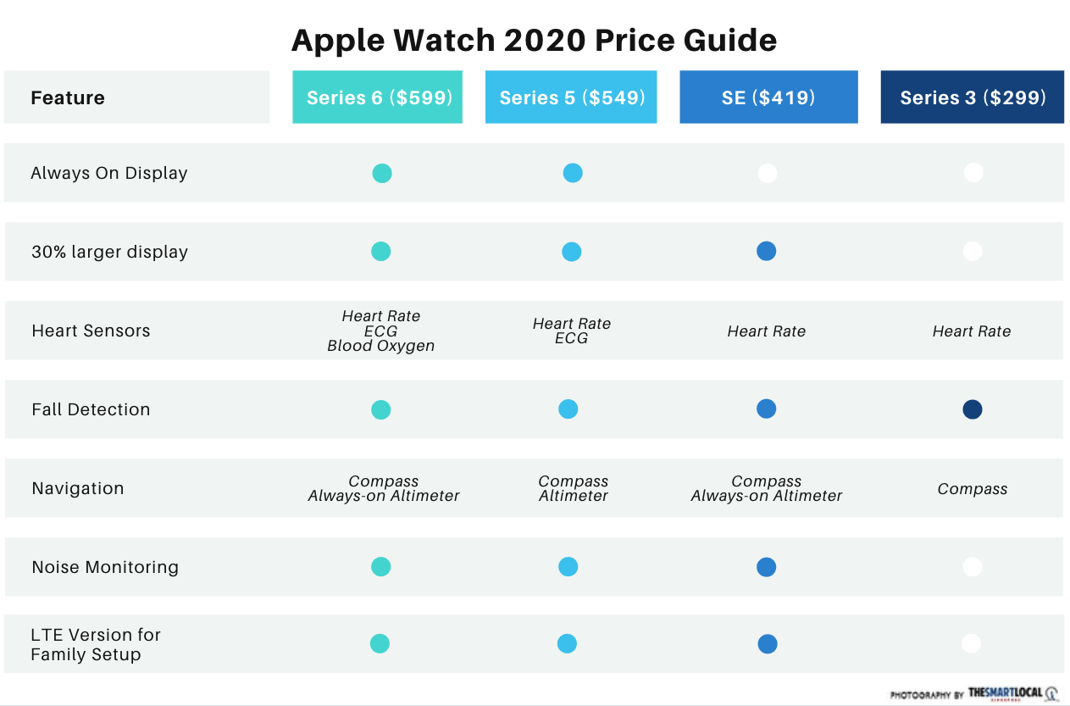Screen dimensions: 1070x706
Task: Toggle empty SE Always On Display circle
Action: [x=768, y=173]
